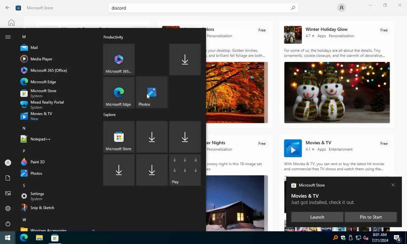
Task: Click the Explore group header
Action: (109, 115)
